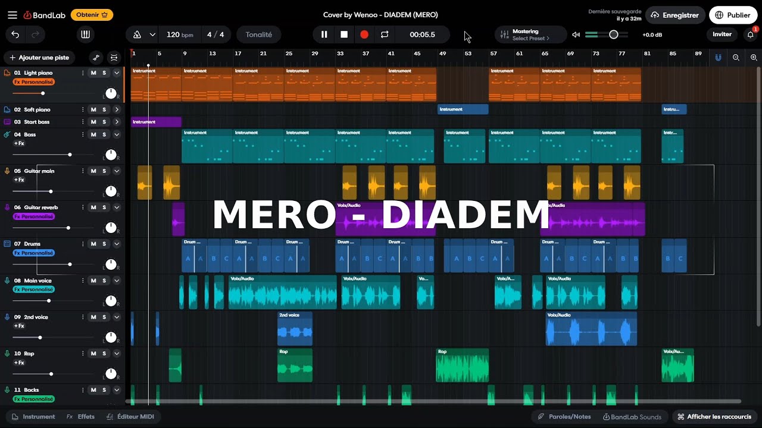
Task: Add a new track with Ajouter une piste
Action: coord(39,58)
